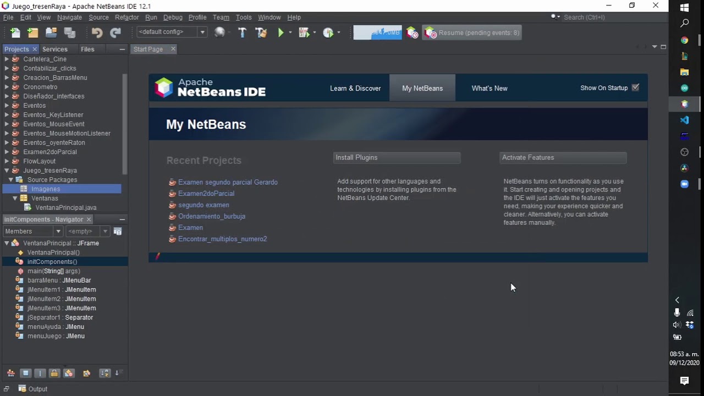The width and height of the screenshot is (704, 396).
Task: Open recent project Ordenamiento_burbuja
Action: coord(212,216)
